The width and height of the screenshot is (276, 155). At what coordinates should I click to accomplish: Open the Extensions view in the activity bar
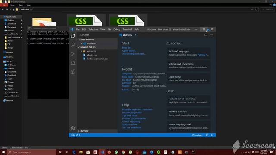click(73, 72)
